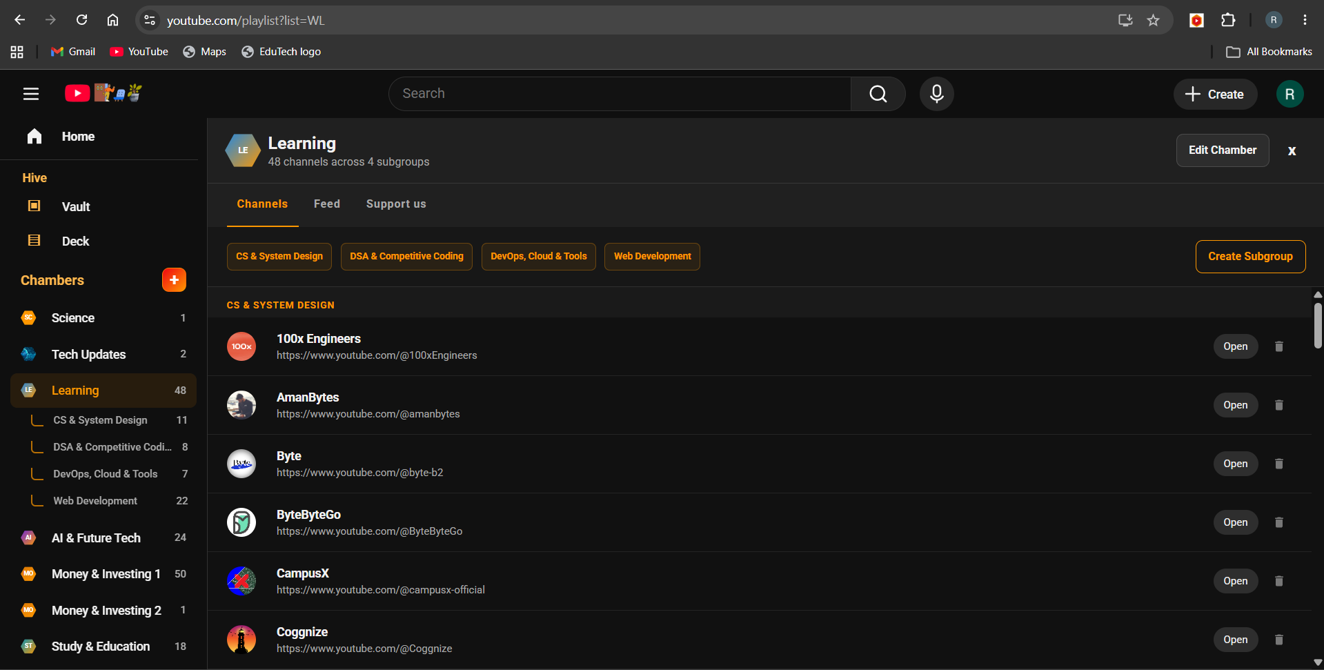The image size is (1324, 670).
Task: Add a new chamber with plus button
Action: (174, 280)
